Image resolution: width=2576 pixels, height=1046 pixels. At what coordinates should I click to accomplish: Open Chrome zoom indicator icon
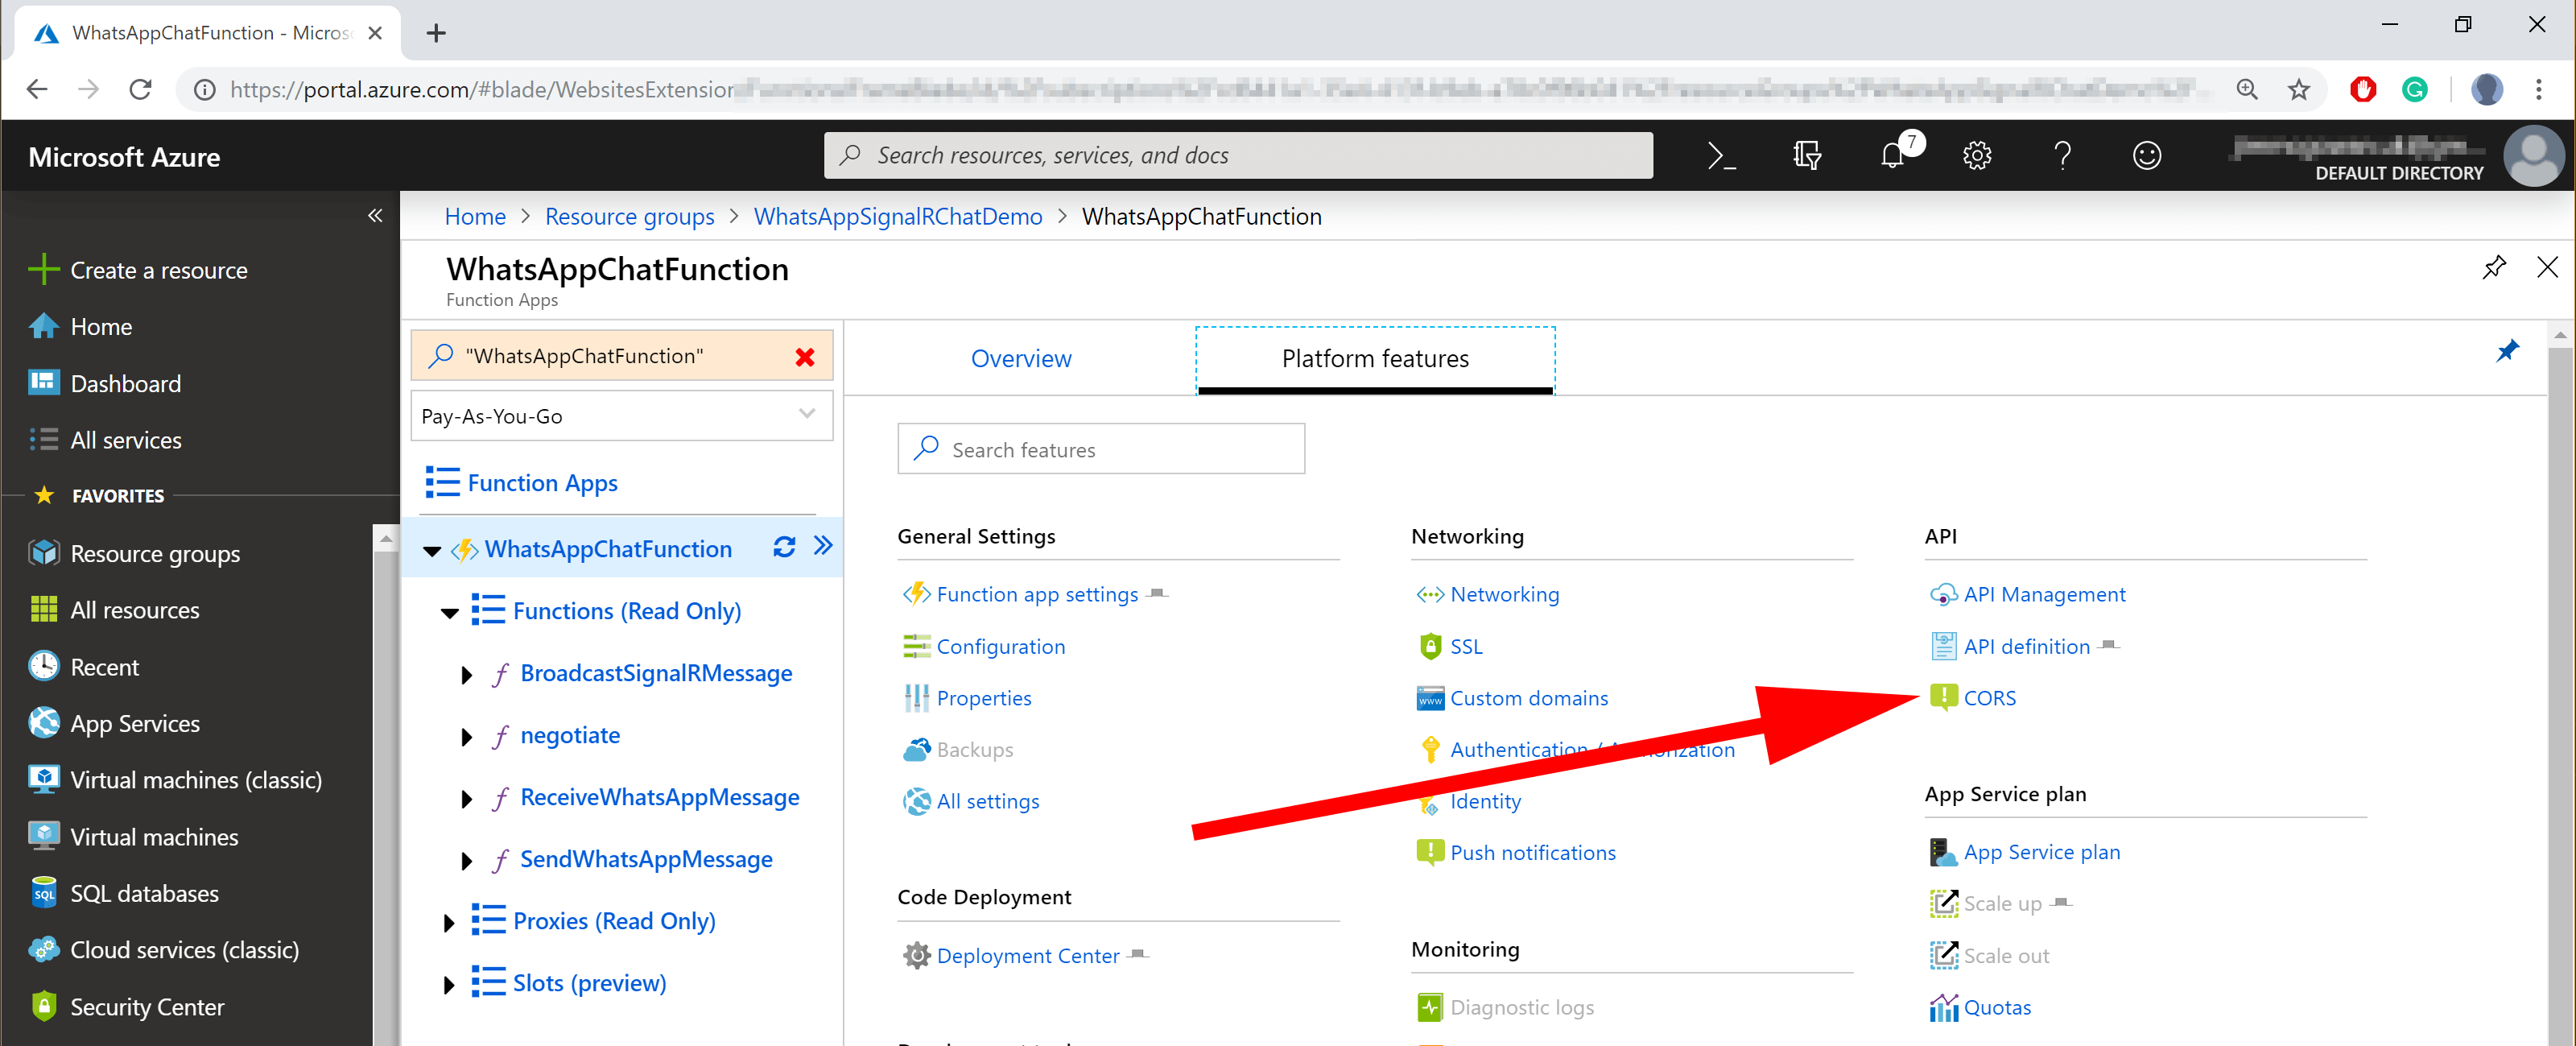(x=2247, y=90)
